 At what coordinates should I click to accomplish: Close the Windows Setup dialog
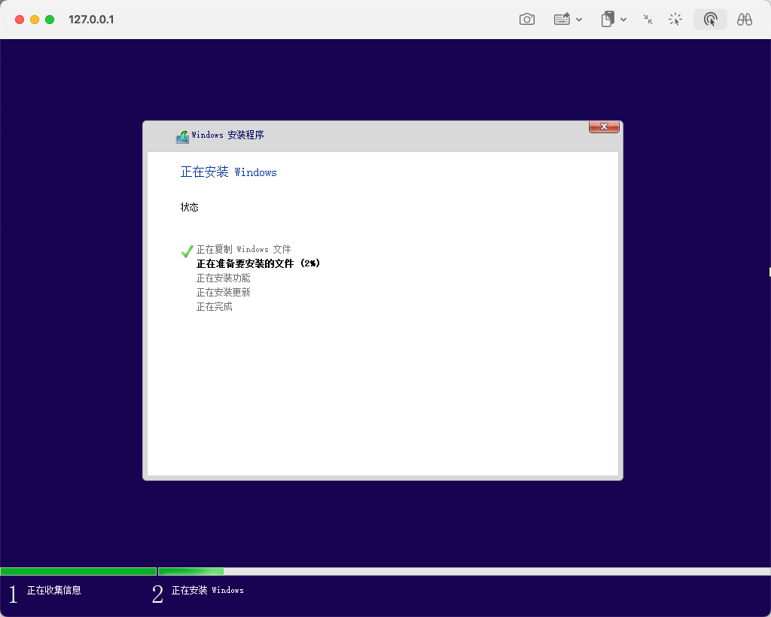pos(604,127)
